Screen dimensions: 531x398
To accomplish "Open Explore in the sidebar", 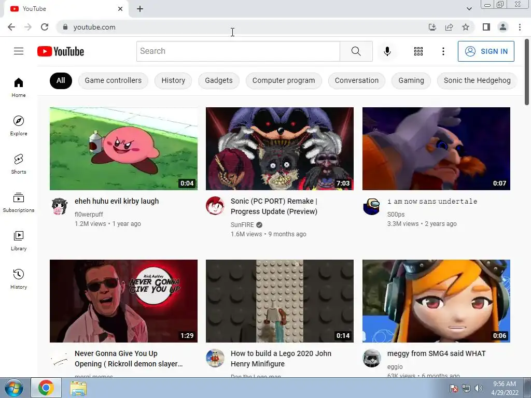I will coord(19,126).
